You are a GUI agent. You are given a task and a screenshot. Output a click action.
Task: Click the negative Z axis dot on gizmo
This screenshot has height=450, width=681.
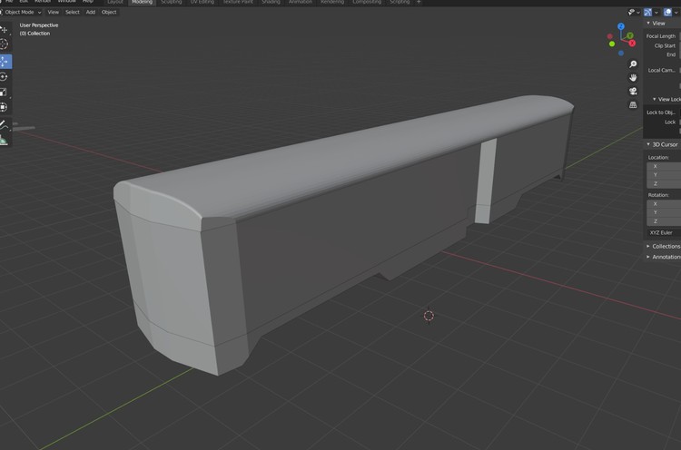tap(621, 53)
